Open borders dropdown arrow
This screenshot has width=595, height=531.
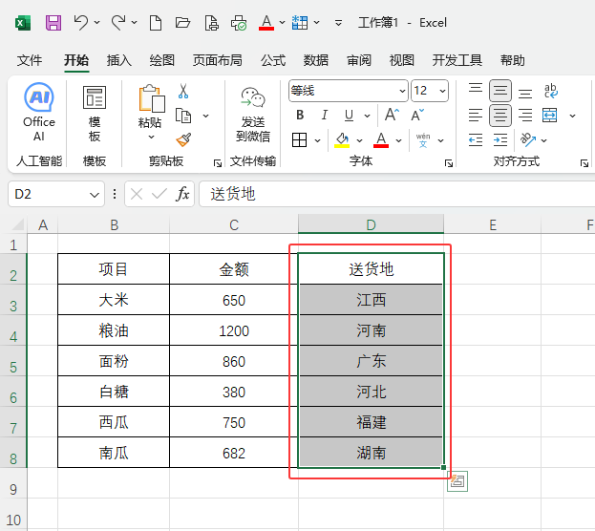tap(318, 140)
